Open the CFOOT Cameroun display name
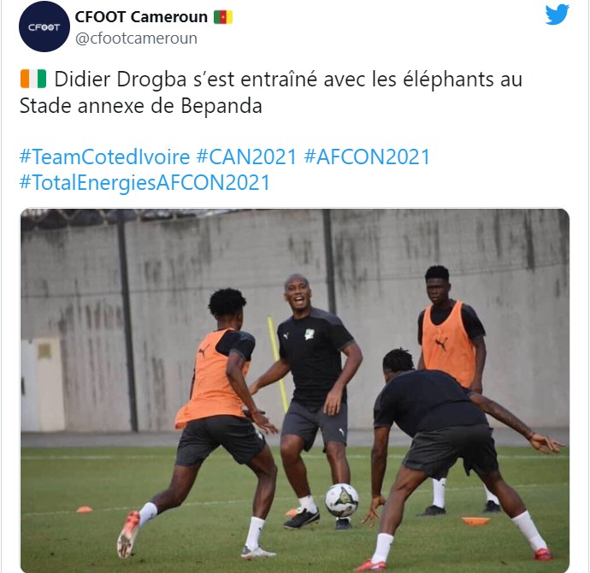 pos(141,17)
